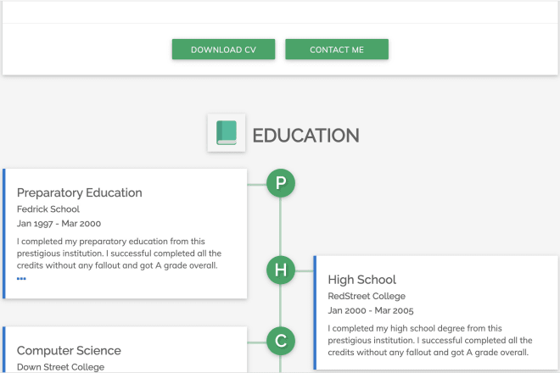Select the H timeline marker

tap(281, 270)
